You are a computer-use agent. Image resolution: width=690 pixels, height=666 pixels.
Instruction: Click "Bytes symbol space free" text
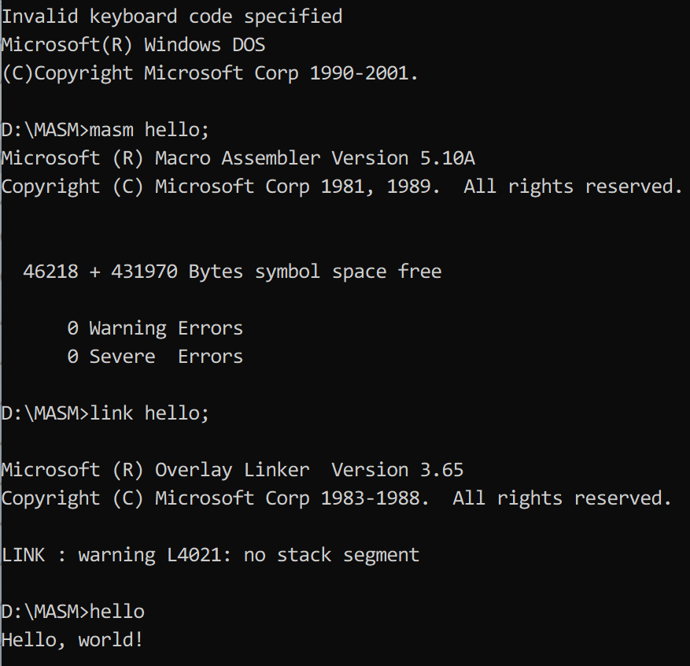click(315, 272)
